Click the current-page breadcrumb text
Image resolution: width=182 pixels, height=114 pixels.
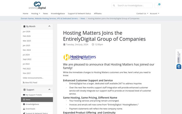point(113,18)
